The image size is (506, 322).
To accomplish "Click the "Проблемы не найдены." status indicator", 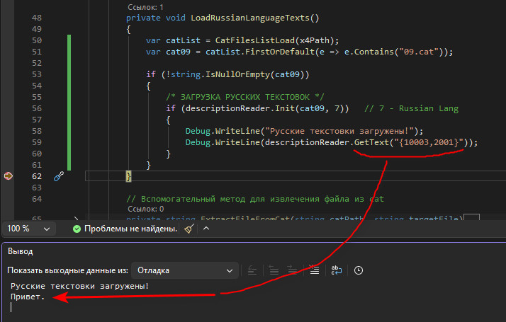I will (x=125, y=229).
